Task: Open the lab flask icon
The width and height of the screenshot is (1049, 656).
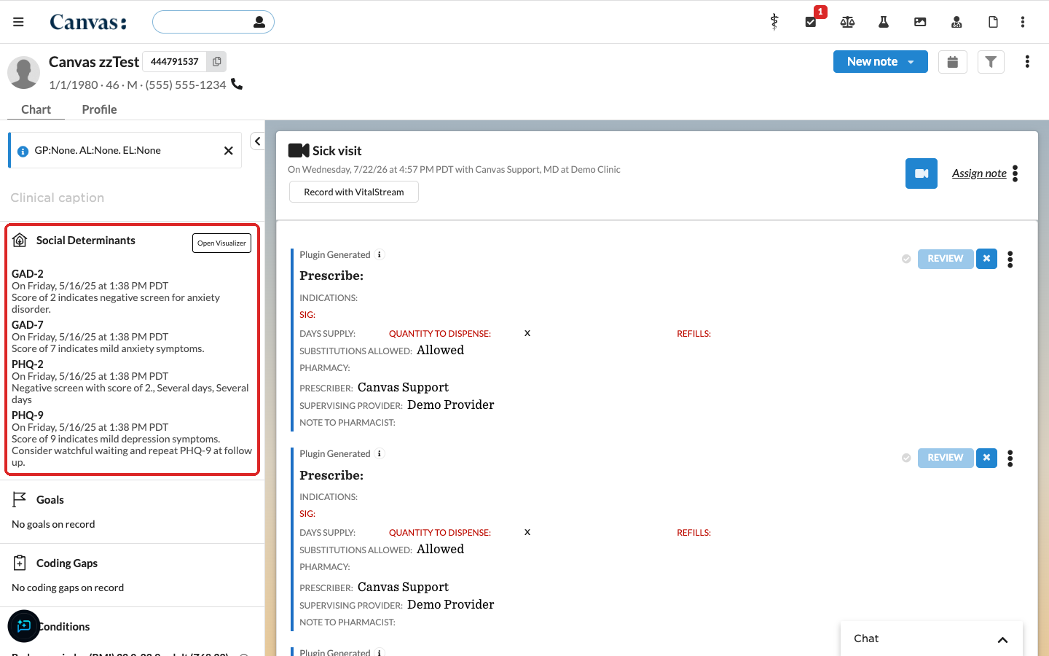Action: (884, 22)
